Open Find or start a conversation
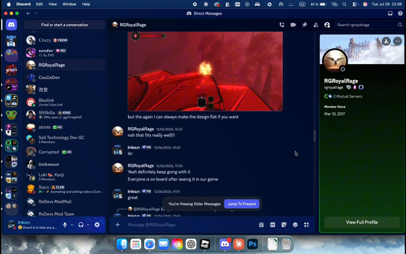The image size is (406, 254). click(x=65, y=25)
